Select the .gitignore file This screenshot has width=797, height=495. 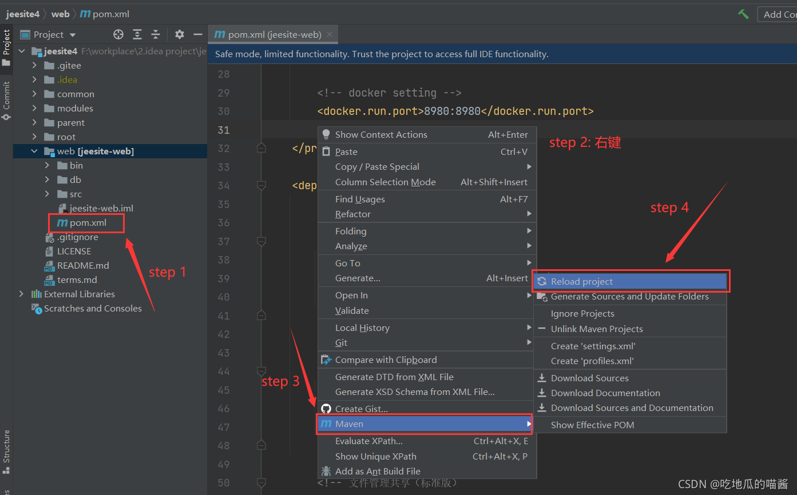tap(72, 237)
